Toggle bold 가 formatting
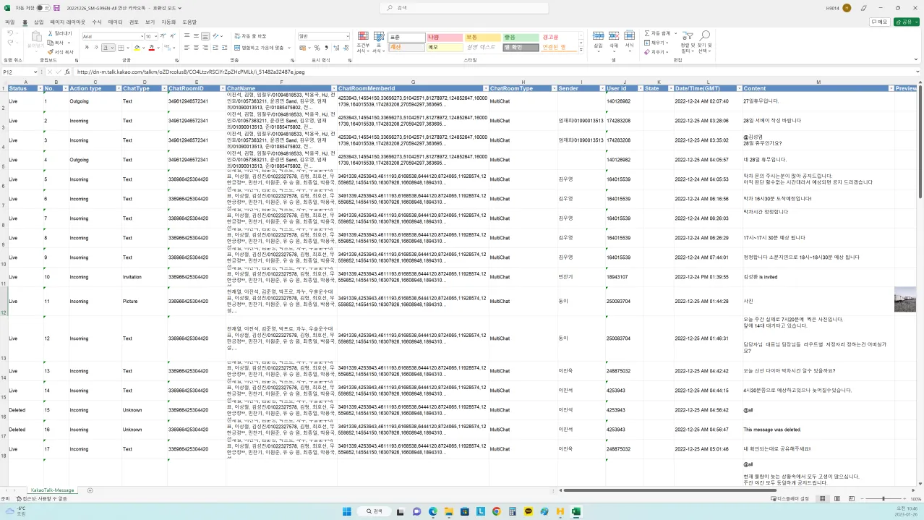 click(86, 48)
